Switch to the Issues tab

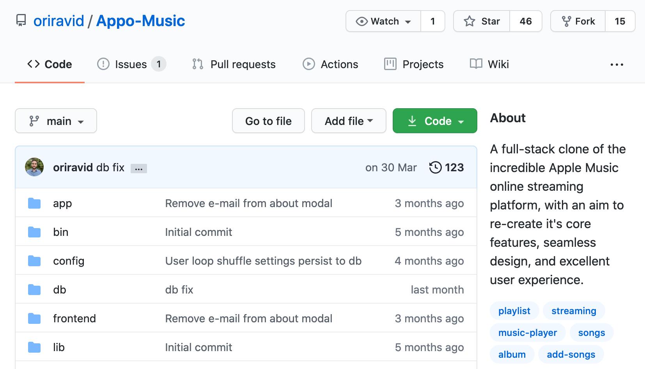click(x=131, y=64)
